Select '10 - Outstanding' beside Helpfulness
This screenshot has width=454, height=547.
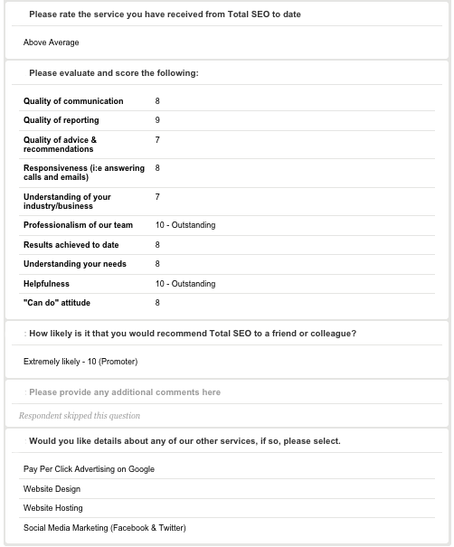[x=185, y=284]
